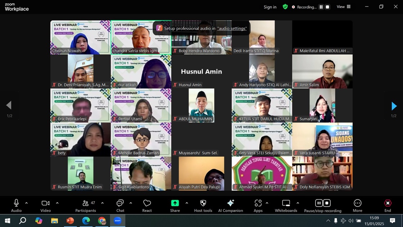Expand the Share options arrow
Screen dimensions: 403x227
[187, 203]
